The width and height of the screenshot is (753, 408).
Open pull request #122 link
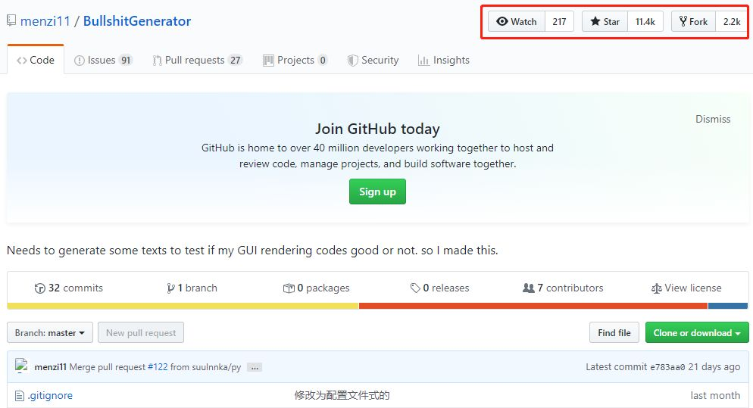tap(158, 366)
